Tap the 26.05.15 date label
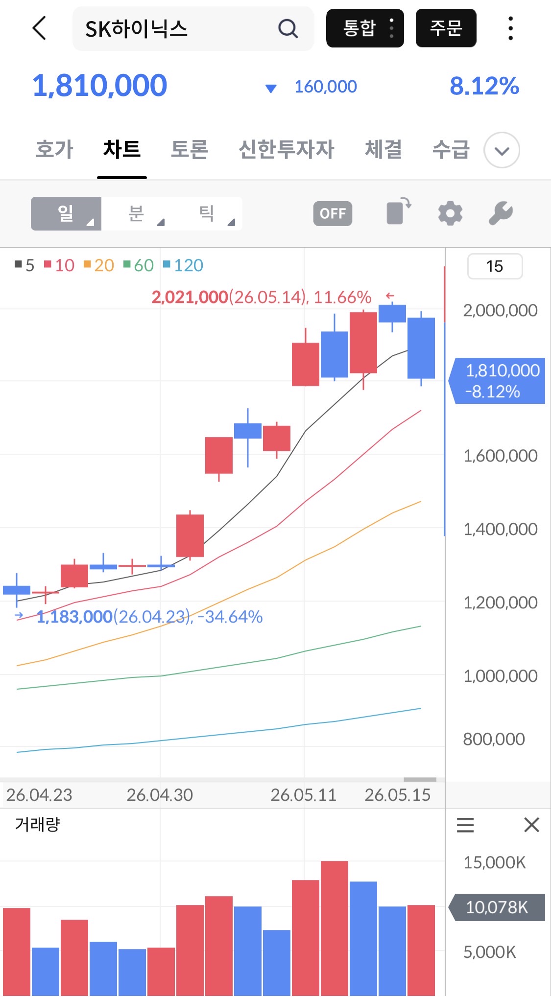The width and height of the screenshot is (551, 997). coord(398,795)
